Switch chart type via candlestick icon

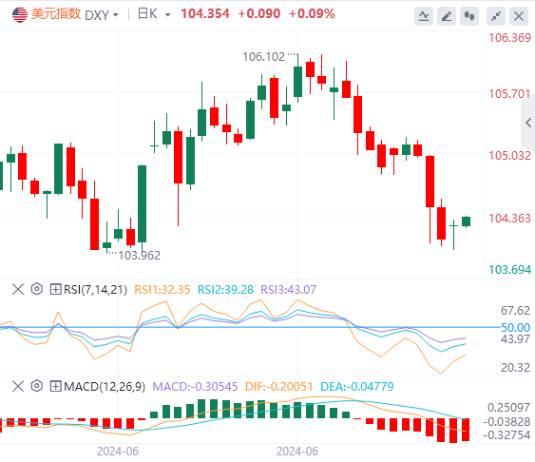pyautogui.click(x=469, y=16)
